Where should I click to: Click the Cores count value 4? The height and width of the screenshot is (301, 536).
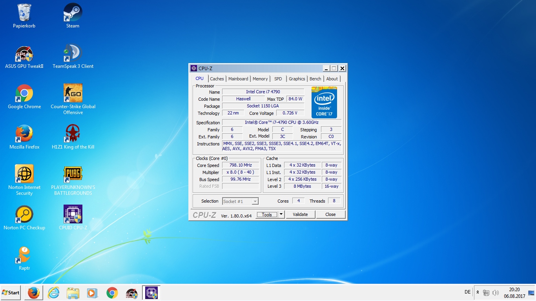(298, 201)
